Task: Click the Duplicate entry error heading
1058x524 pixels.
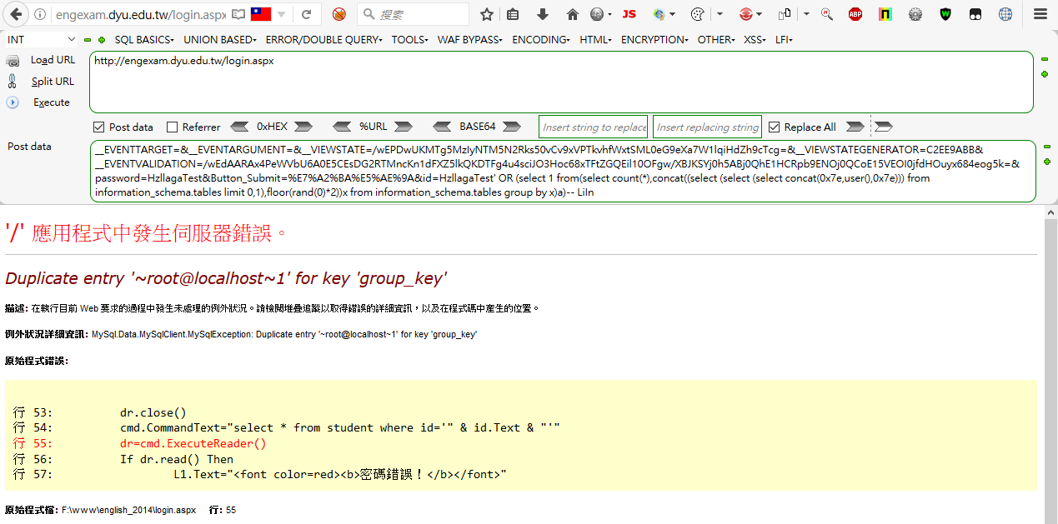Action: [x=226, y=278]
